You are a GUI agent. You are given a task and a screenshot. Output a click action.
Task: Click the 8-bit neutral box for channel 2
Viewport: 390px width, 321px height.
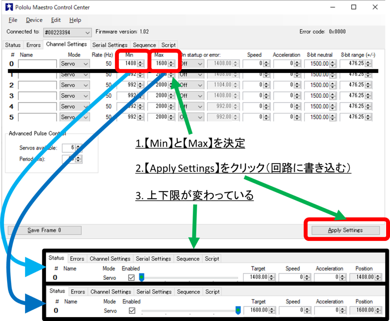pyautogui.click(x=320, y=85)
